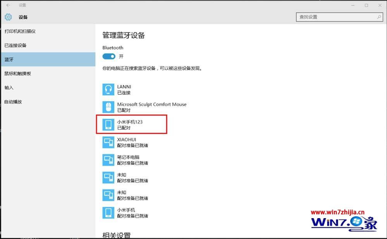The height and width of the screenshot is (239, 387).
Task: Open 输入 settings page
Action: click(x=48, y=88)
